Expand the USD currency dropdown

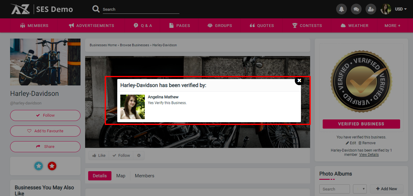[x=401, y=9]
